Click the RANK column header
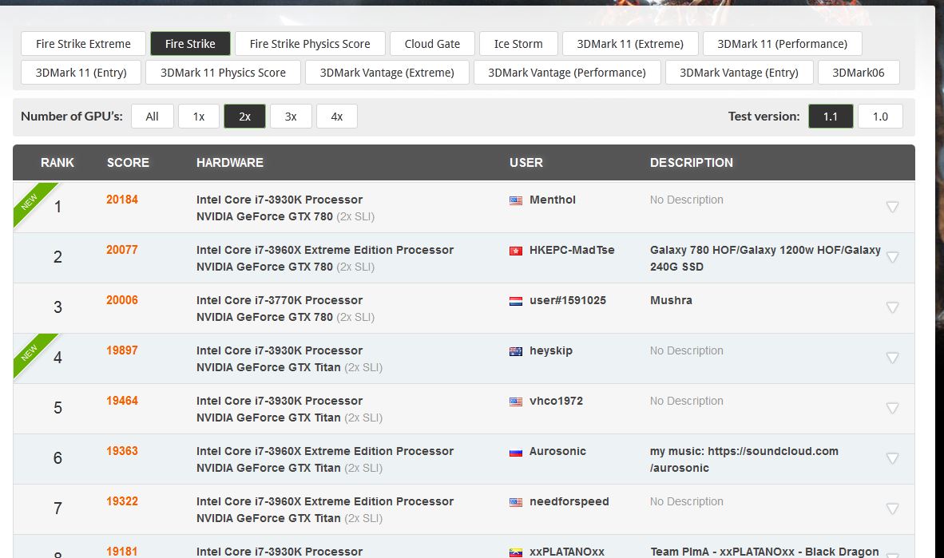 click(58, 163)
